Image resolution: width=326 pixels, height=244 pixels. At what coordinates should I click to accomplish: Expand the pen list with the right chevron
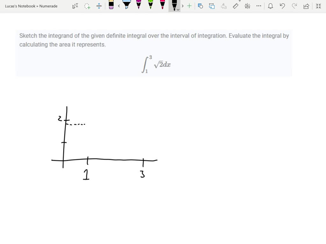pos(182,6)
